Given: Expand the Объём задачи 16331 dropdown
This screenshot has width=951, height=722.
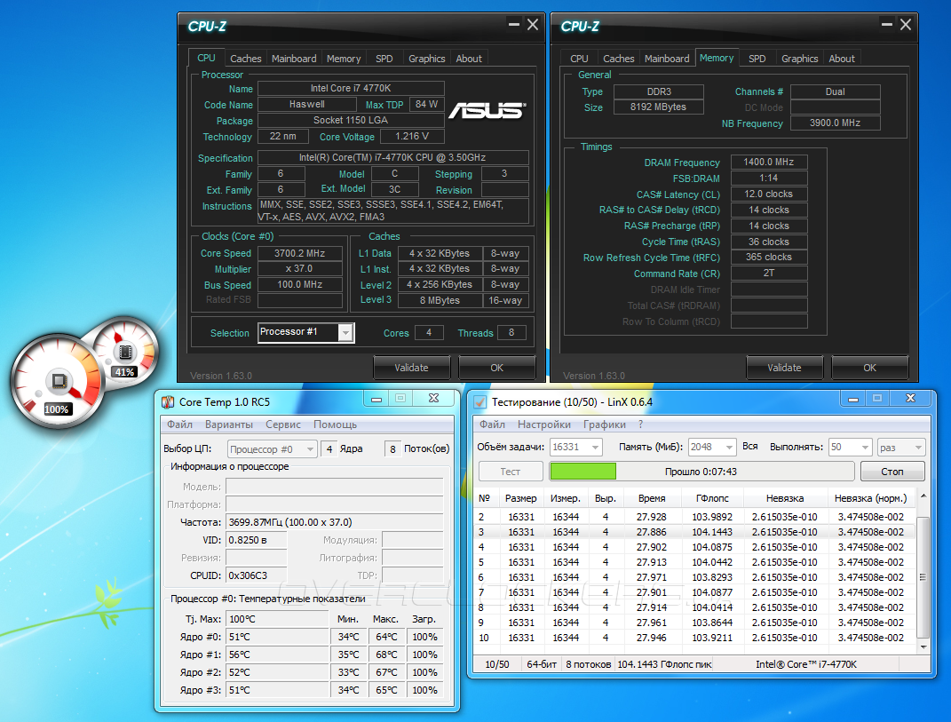Looking at the screenshot, I should pos(594,448).
